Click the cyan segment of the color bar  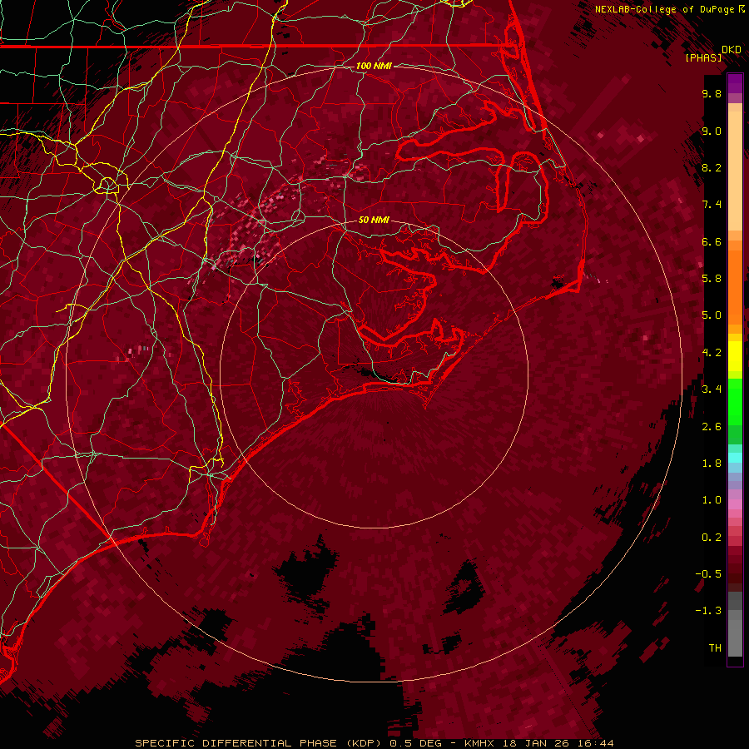[x=735, y=458]
